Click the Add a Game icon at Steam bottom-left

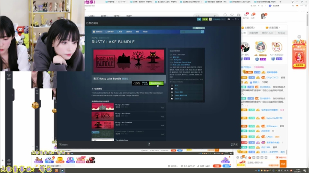click(x=60, y=145)
